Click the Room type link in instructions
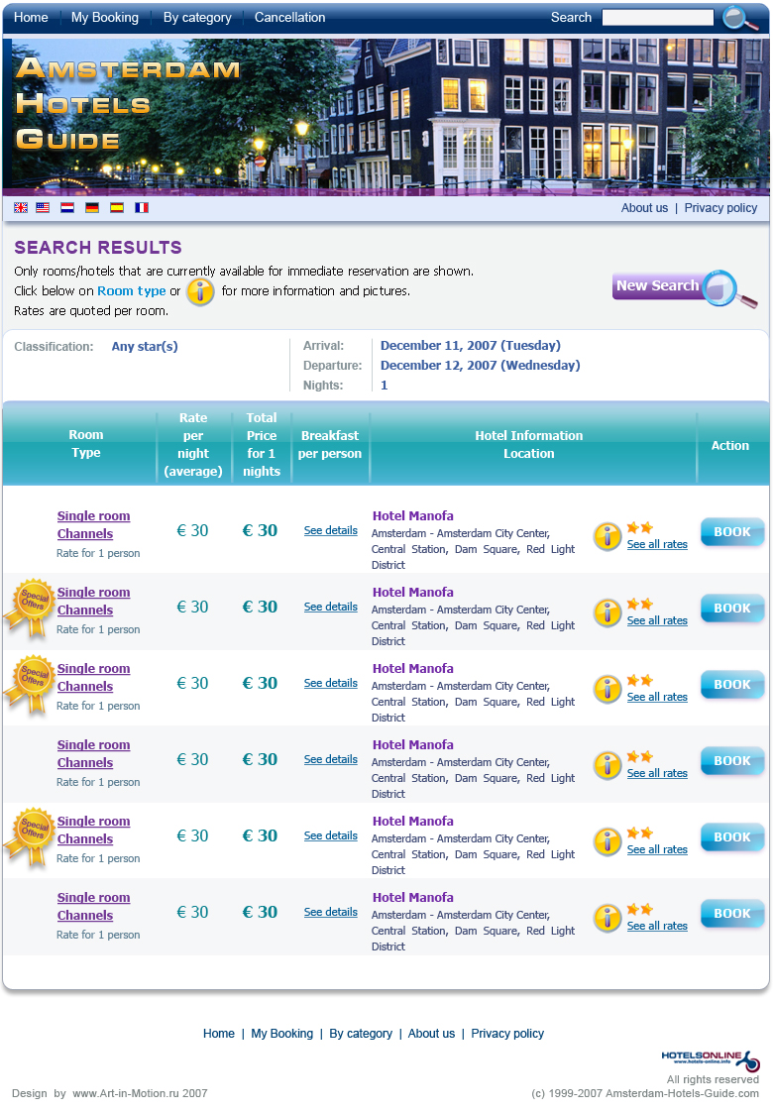 [x=131, y=290]
